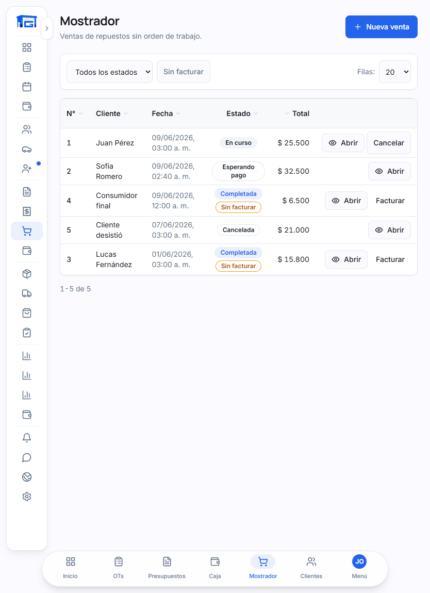Open the package box icon in sidebar

(27, 274)
